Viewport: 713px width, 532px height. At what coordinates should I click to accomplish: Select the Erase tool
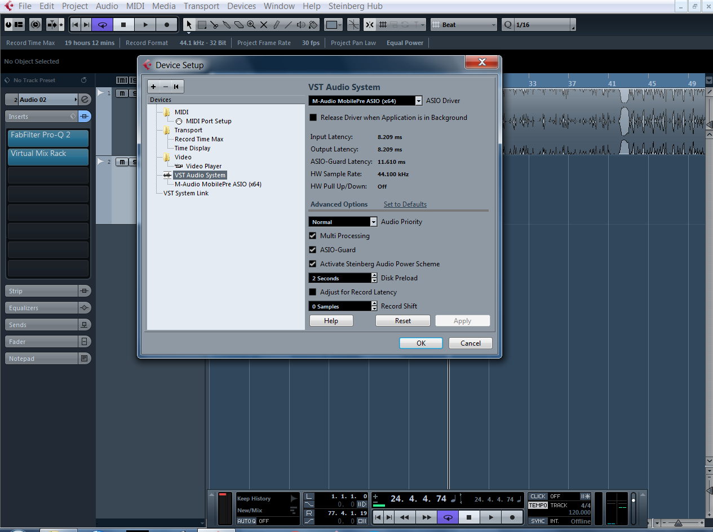239,25
